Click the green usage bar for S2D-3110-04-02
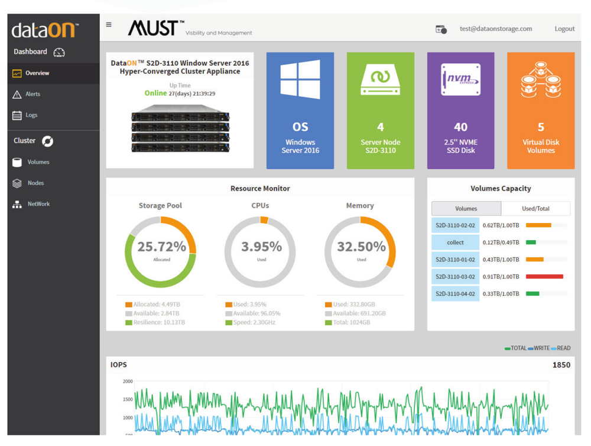Screen dimensions: 591x446 pyautogui.click(x=532, y=293)
